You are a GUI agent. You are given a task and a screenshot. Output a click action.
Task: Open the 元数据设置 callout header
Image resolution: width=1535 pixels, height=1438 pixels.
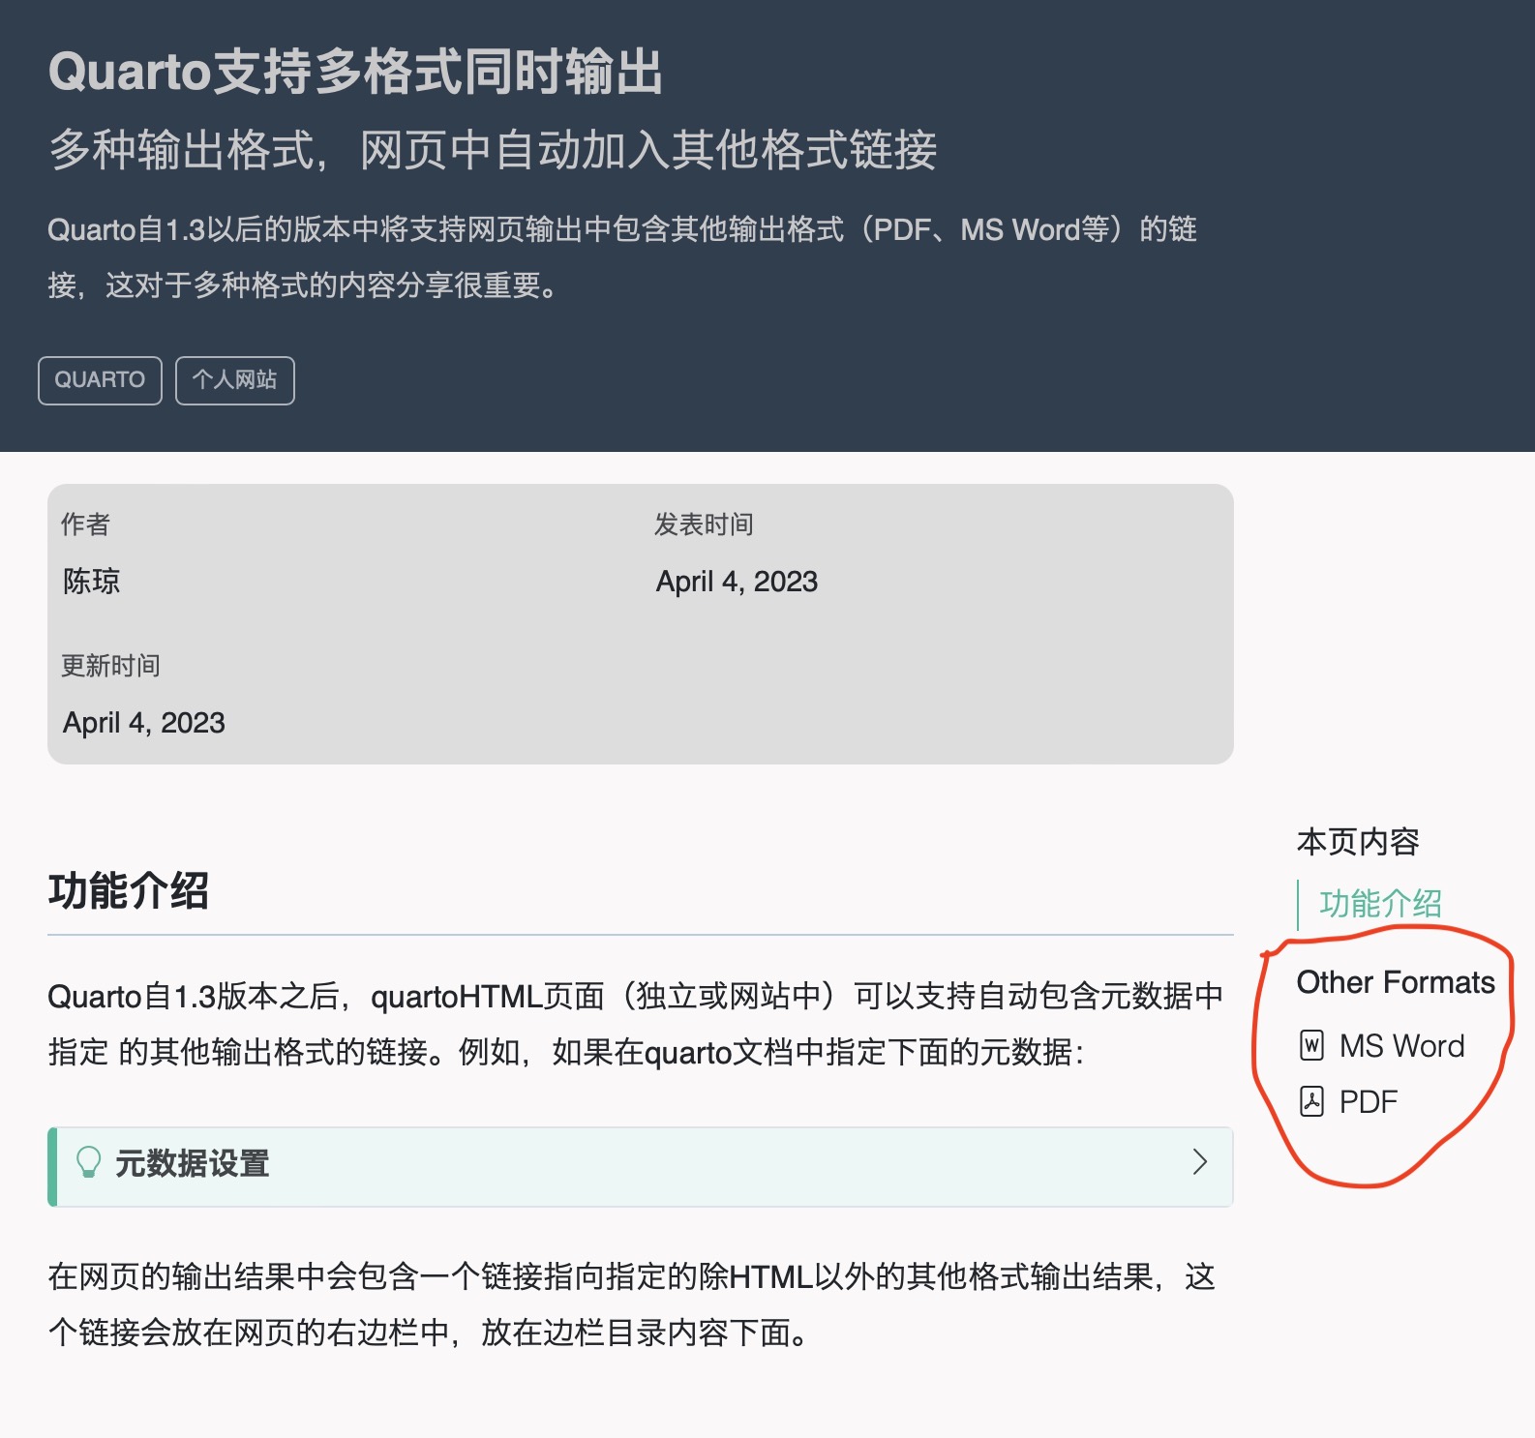pyautogui.click(x=641, y=1166)
